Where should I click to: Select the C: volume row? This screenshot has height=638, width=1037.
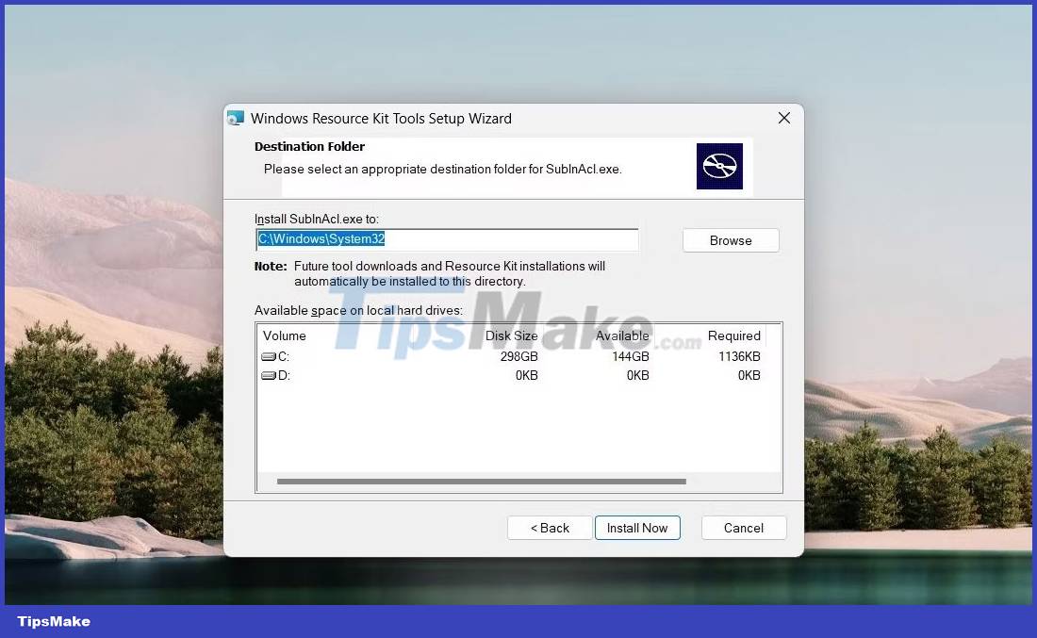(424, 356)
